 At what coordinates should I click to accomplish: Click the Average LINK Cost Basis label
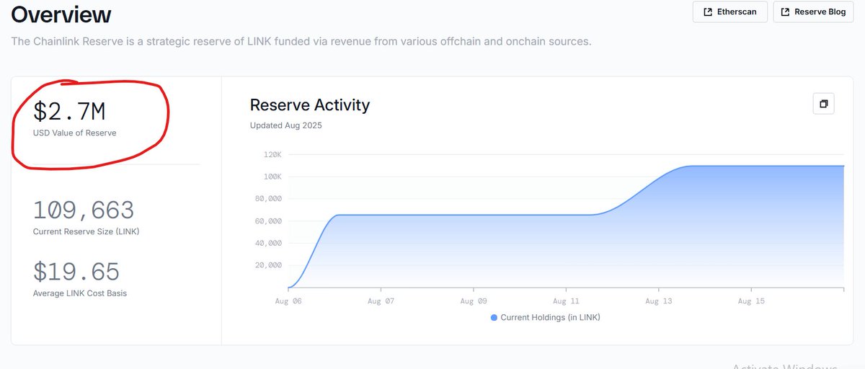tap(80, 293)
